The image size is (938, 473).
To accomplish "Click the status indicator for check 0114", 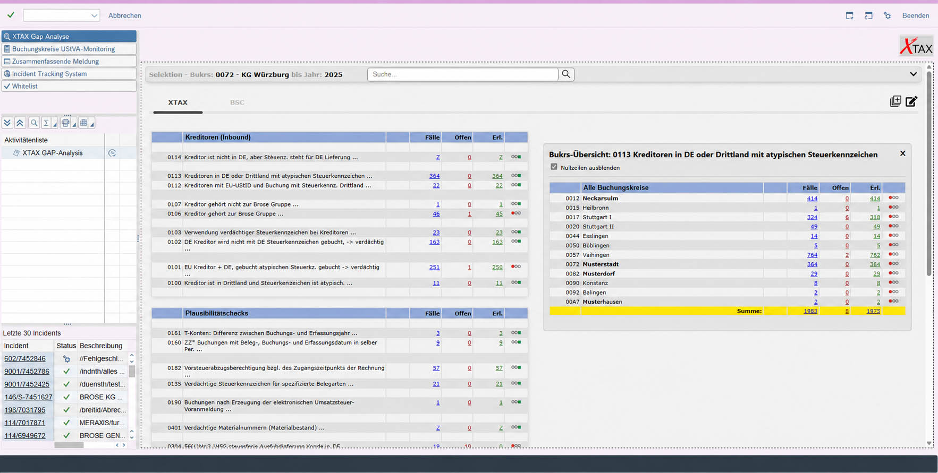I will click(516, 157).
